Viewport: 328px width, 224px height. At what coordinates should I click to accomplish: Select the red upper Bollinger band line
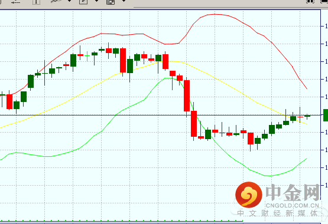215,14
